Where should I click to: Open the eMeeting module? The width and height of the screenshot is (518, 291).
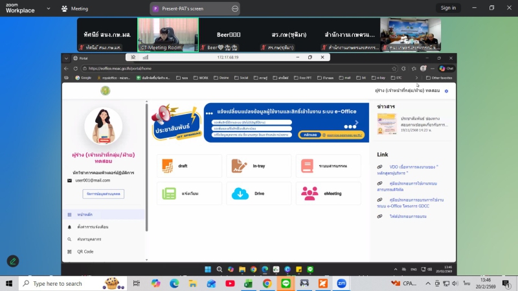328,193
